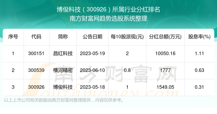Select the dividend total 1549.05
This screenshot has width=217, height=114.
[165, 87]
